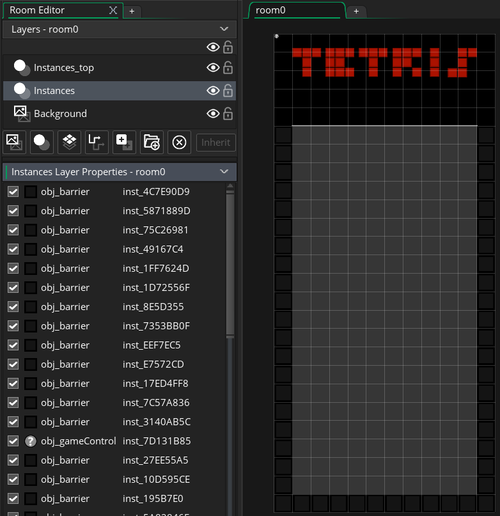Click the Instances layer icon
The height and width of the screenshot is (516, 500).
22,91
